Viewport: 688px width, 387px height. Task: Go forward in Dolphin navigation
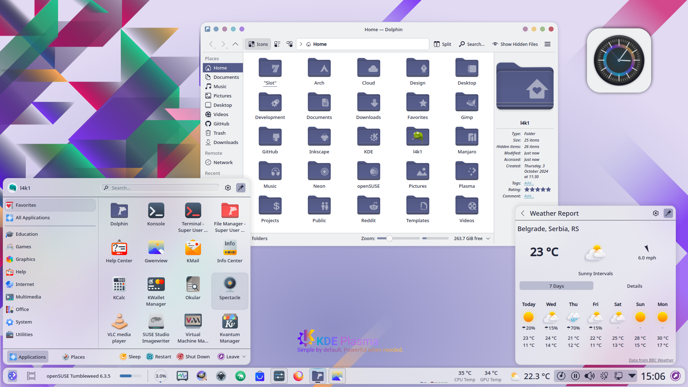pyautogui.click(x=223, y=44)
